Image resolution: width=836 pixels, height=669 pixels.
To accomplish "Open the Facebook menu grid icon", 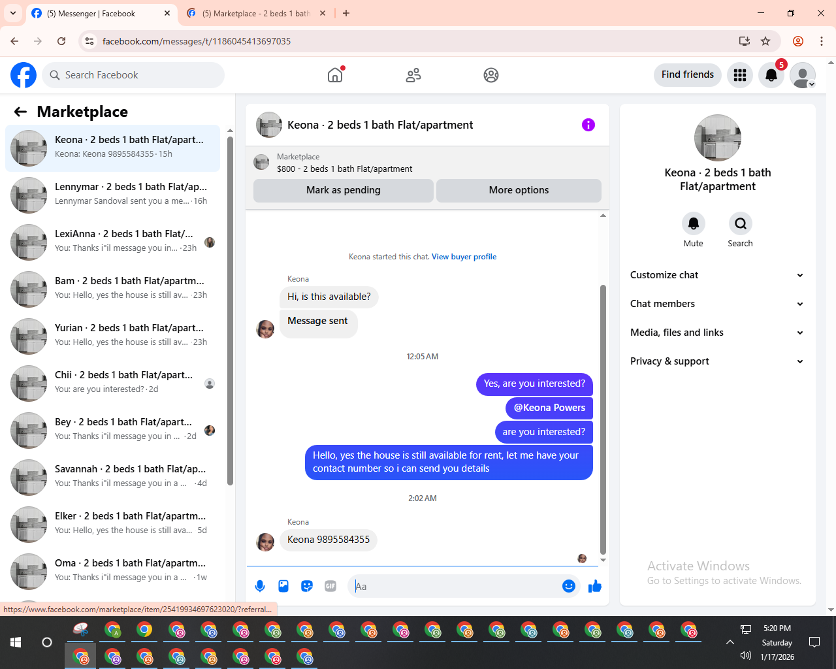I will click(x=740, y=75).
